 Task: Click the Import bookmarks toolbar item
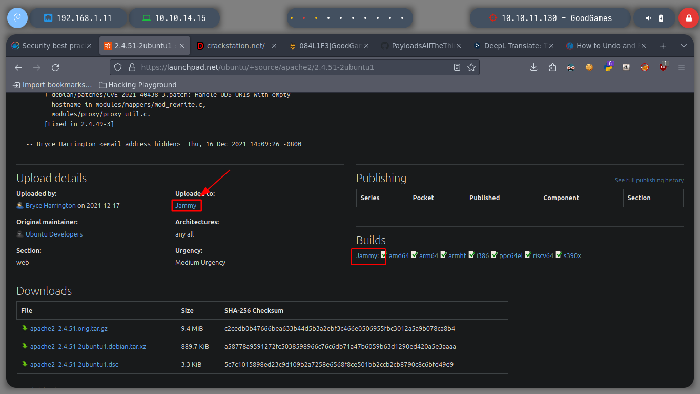pos(52,85)
